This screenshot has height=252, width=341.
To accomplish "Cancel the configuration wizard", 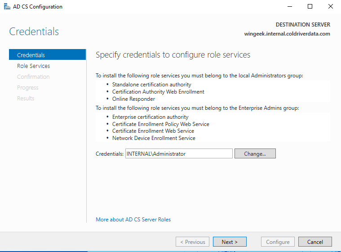I will point(315,242).
